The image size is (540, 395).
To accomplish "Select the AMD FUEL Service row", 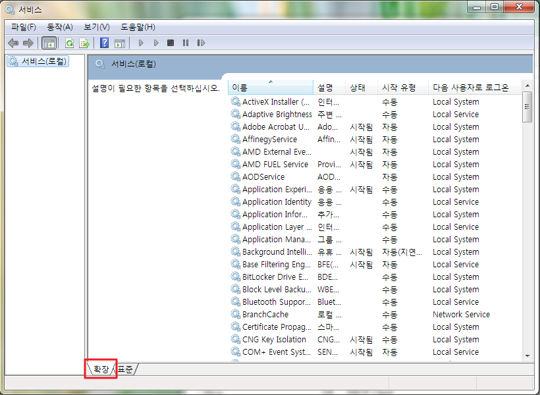I will coord(275,165).
